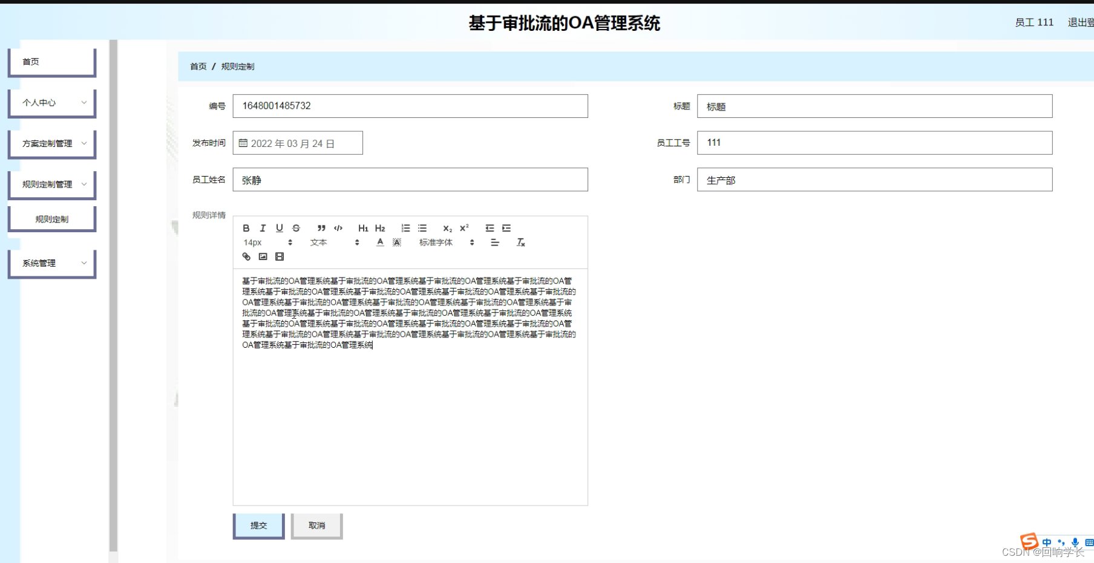Screen dimensions: 1094x563
Task: Toggle italic formatting
Action: (x=263, y=228)
